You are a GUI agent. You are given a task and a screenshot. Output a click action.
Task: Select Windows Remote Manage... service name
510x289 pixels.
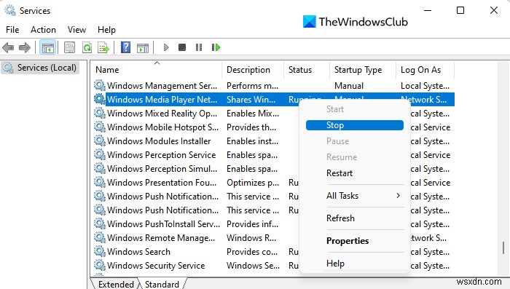click(x=161, y=237)
